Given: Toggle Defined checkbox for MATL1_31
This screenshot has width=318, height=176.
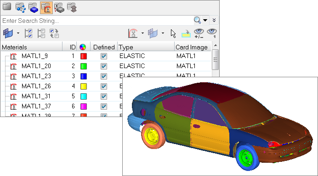Looking at the screenshot, I should click(x=104, y=96).
